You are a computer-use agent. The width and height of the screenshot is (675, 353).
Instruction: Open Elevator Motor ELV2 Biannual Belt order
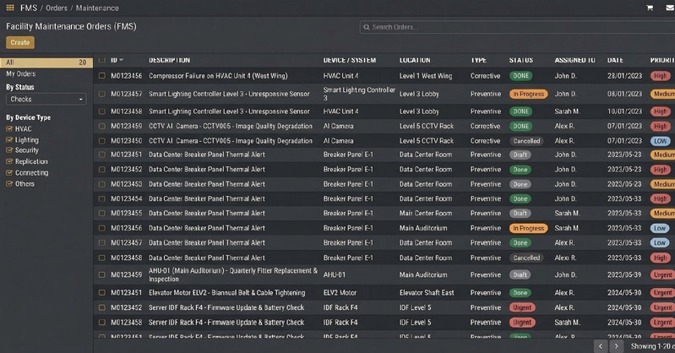pos(227,293)
